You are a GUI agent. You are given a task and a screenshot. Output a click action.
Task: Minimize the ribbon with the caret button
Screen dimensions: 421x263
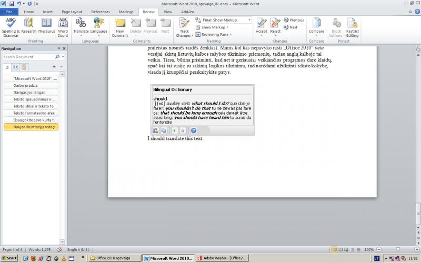[x=410, y=12]
